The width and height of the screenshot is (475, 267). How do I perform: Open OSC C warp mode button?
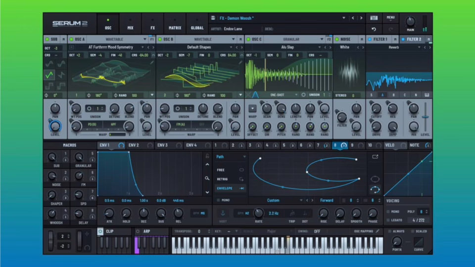pos(252,108)
